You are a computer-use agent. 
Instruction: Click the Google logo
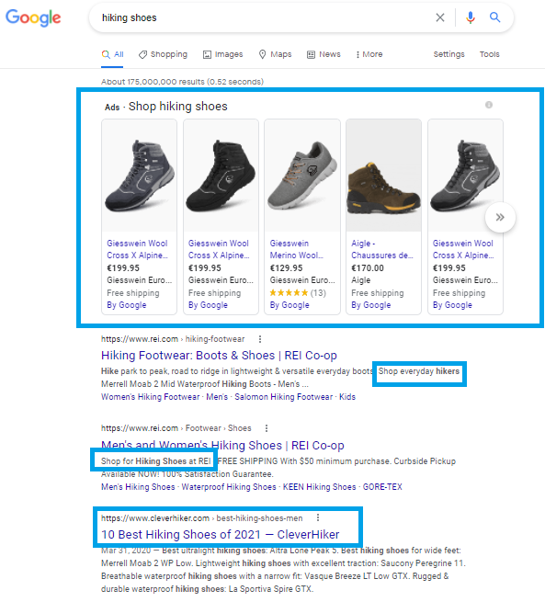point(33,17)
